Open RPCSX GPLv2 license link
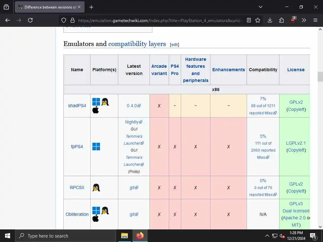323x242 pixels. point(296,184)
